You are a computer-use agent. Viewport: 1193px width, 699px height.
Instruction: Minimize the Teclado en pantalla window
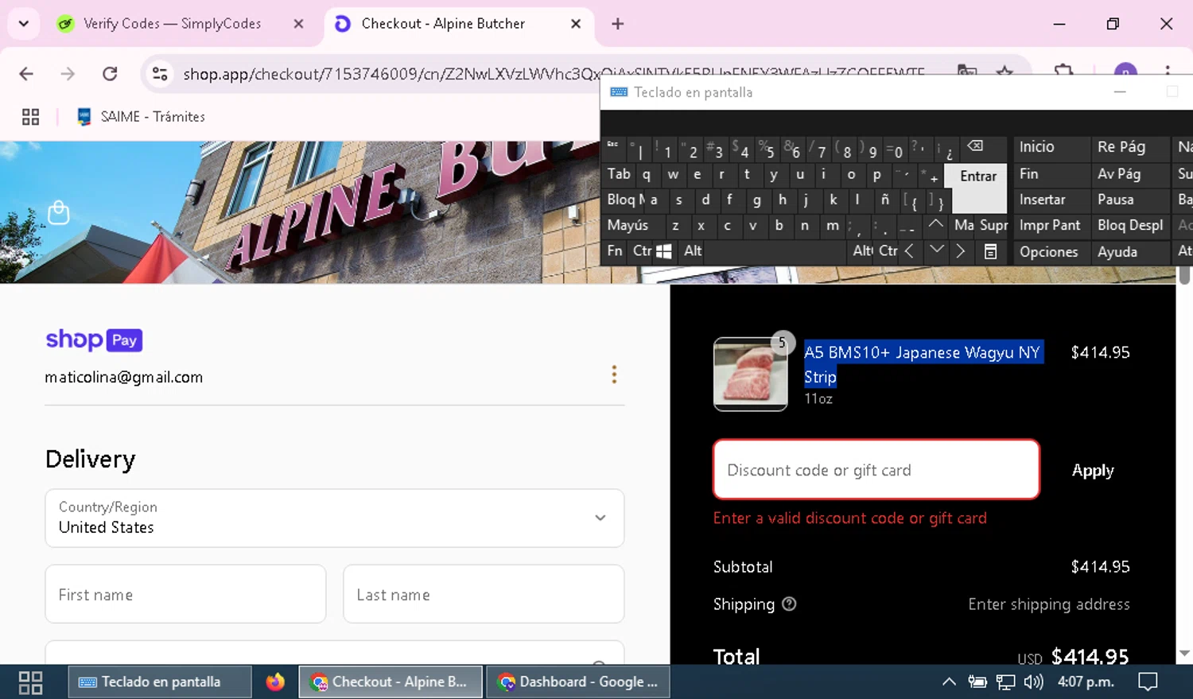(1120, 92)
